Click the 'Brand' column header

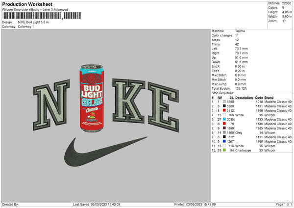tap(269, 98)
